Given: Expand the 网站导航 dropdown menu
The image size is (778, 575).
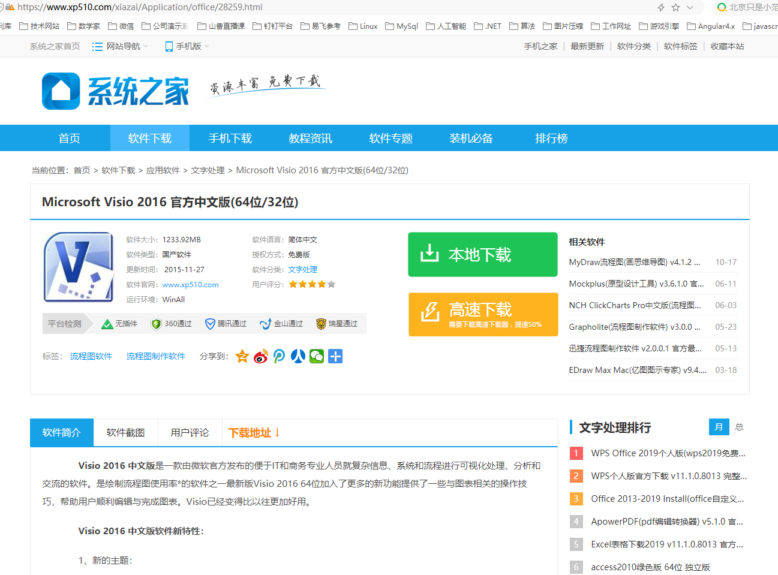Looking at the screenshot, I should 120,46.
